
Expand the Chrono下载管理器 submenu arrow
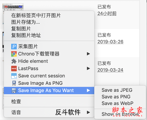pos(88,54)
